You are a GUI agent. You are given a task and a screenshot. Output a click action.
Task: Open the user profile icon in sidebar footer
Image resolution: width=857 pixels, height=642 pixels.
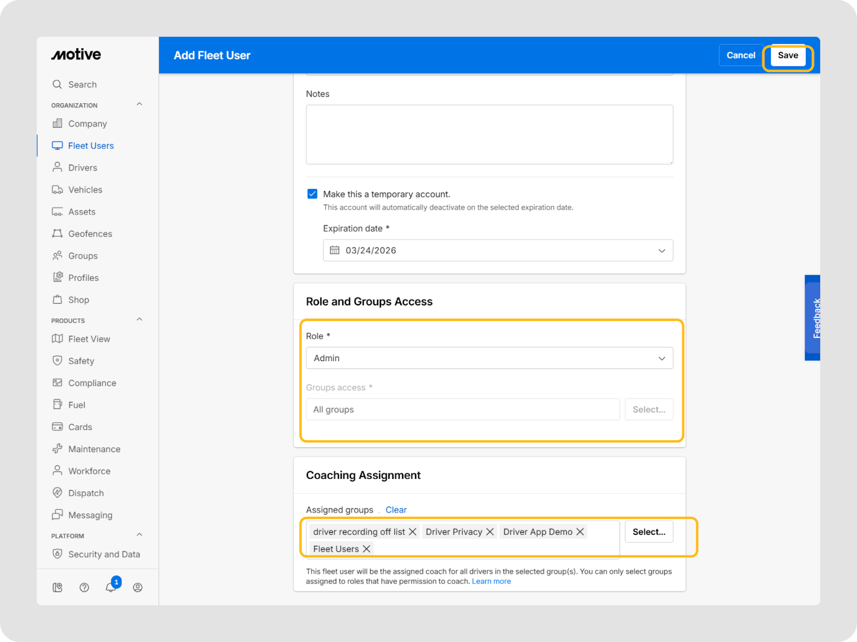(138, 587)
